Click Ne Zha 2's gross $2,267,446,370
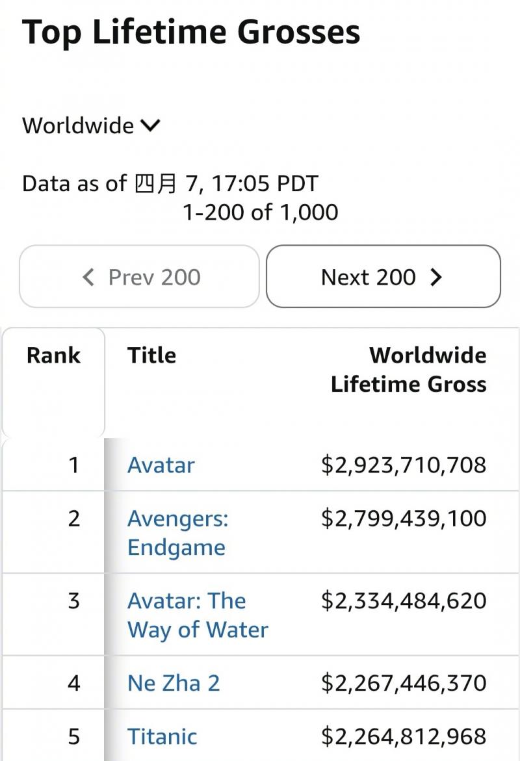The height and width of the screenshot is (761, 520). pyautogui.click(x=404, y=683)
